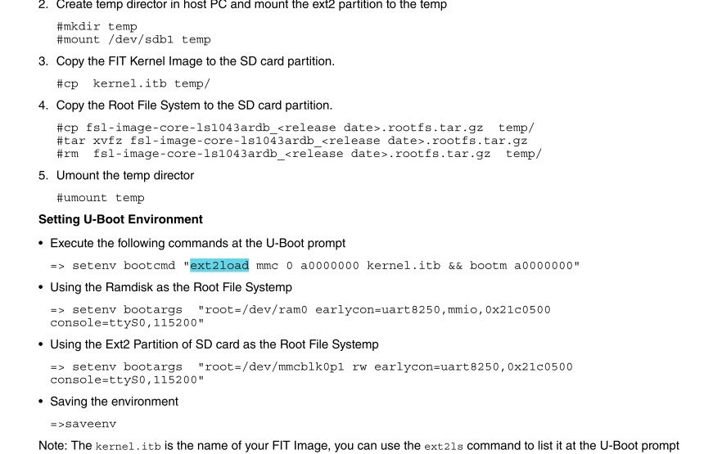
Task: Click the "#umount temp" command line
Action: click(100, 198)
